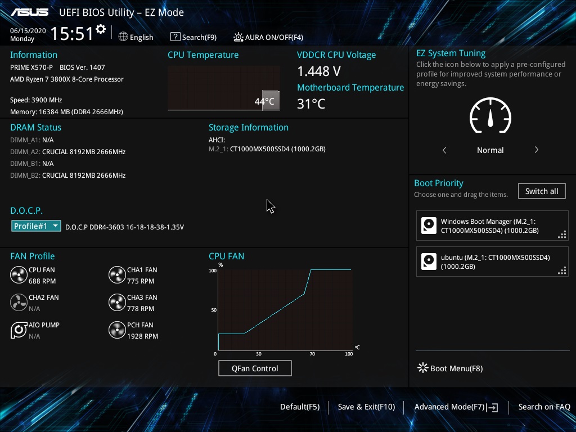Click the PRIME X570-P BIOS version line
The width and height of the screenshot is (576, 432).
click(x=58, y=67)
